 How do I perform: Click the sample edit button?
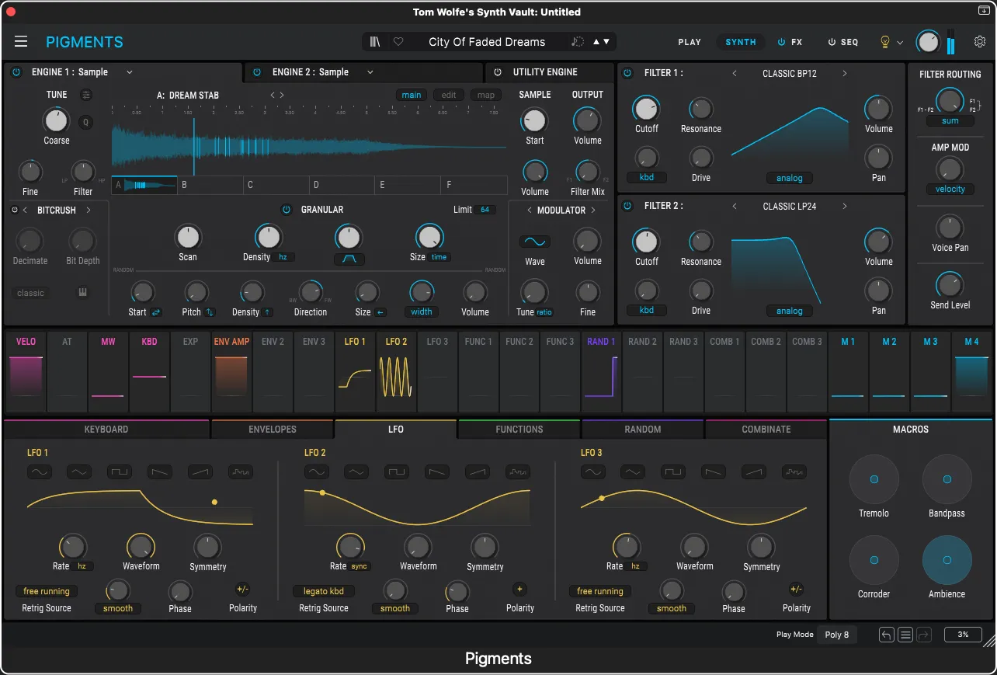449,95
